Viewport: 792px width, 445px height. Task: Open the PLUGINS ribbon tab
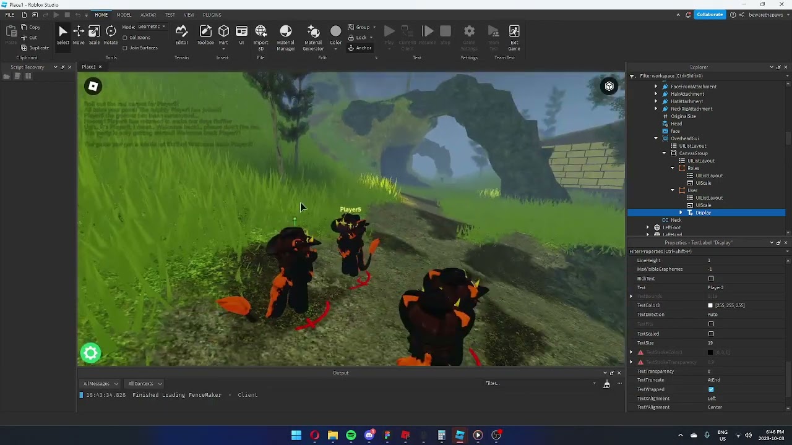click(x=212, y=15)
